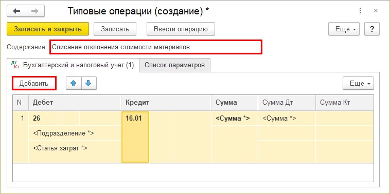390x194 pixels.
Task: Click the Подразделение parameter cell
Action: coord(75,133)
